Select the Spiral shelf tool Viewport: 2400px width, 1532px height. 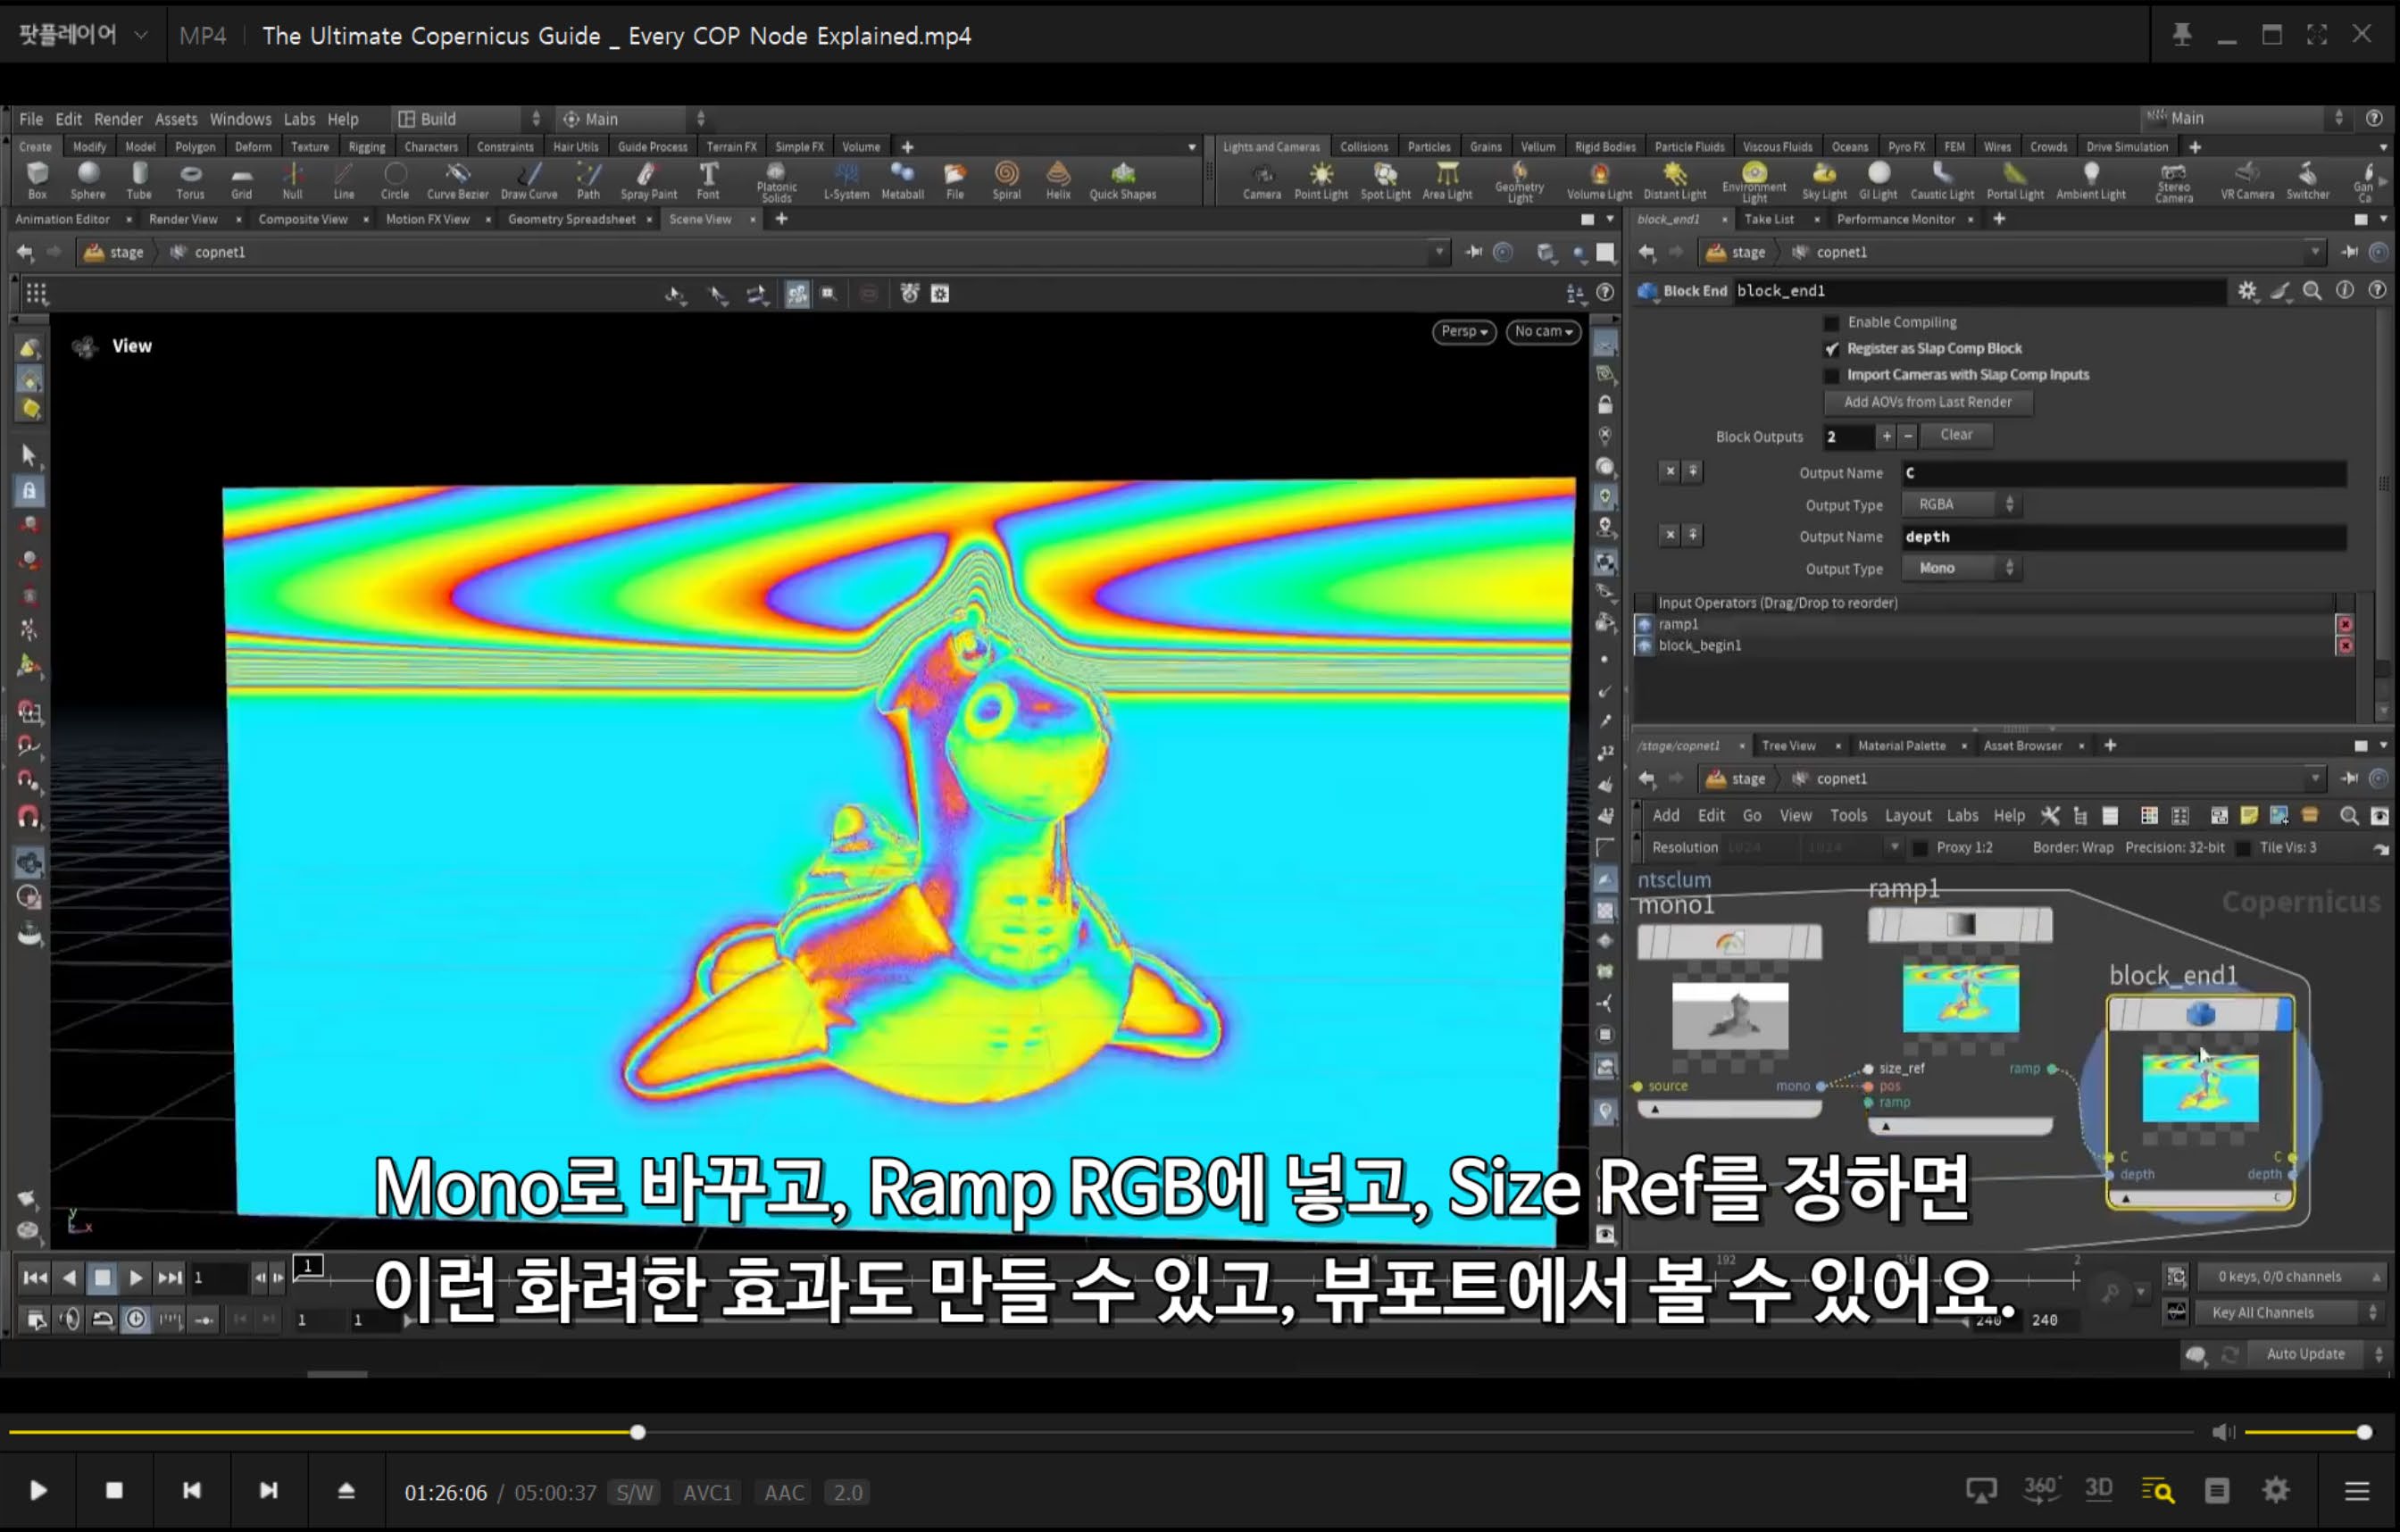tap(1006, 180)
